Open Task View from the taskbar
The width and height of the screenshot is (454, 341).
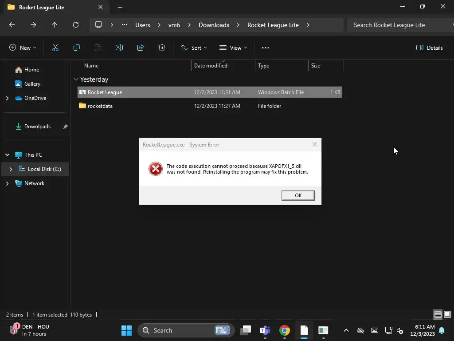pos(246,330)
